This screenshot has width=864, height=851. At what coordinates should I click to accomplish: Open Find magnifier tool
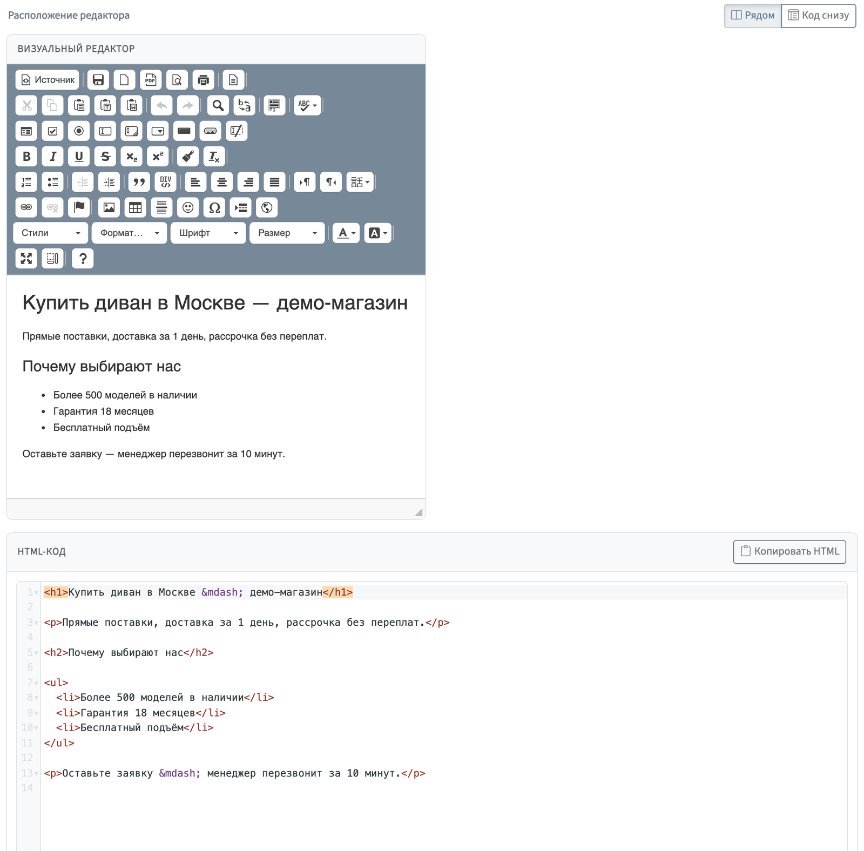tap(218, 105)
